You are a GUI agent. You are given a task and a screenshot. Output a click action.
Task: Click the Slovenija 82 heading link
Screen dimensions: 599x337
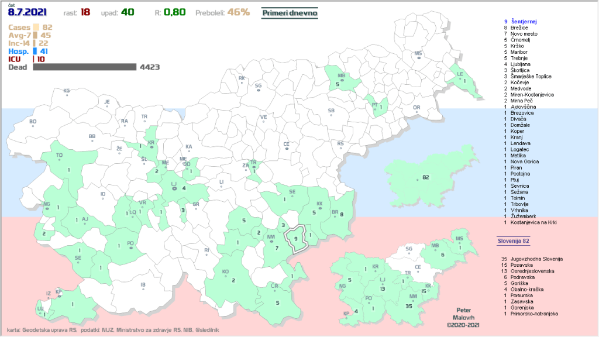point(514,240)
